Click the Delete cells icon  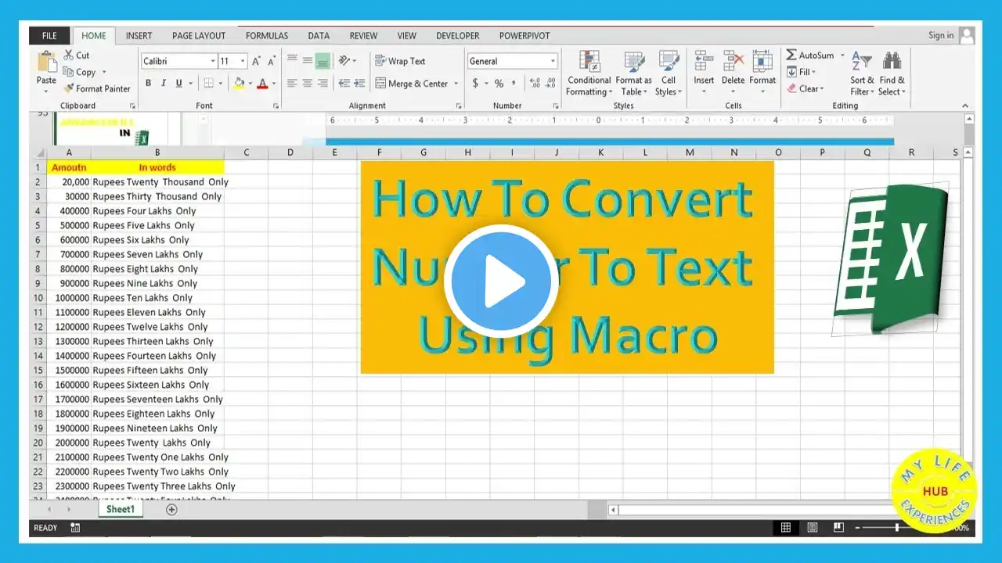click(733, 61)
